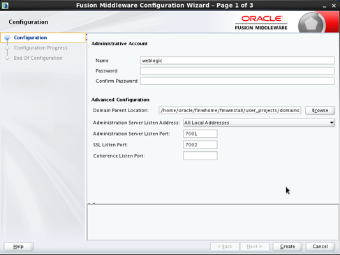Screen dimensions: 340x255
Task: Focus the Password field
Action: (x=237, y=71)
